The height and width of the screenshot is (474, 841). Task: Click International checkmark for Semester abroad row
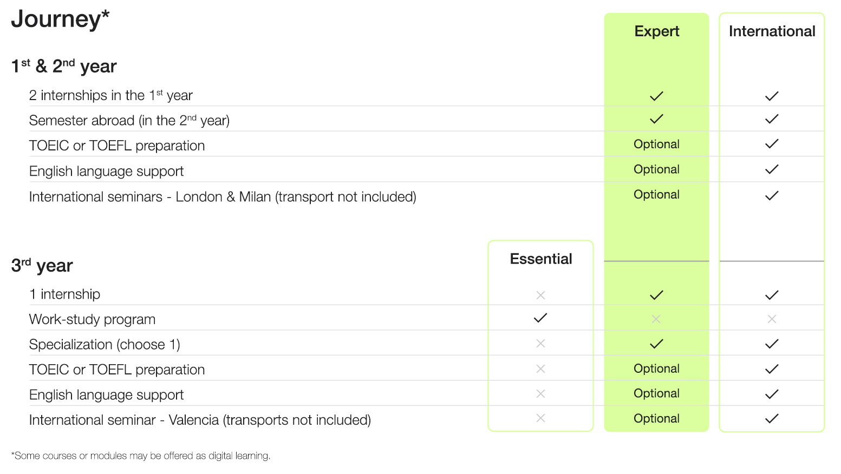[772, 119]
